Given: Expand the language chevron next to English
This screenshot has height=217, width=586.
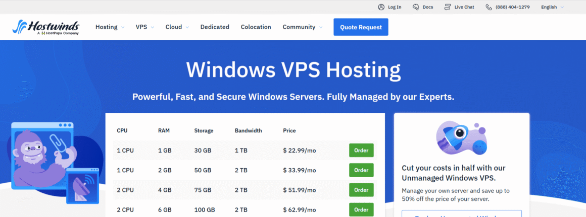Looking at the screenshot, I should coord(562,7).
